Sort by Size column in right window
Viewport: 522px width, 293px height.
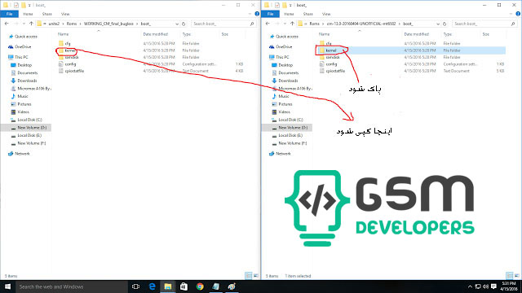click(486, 34)
